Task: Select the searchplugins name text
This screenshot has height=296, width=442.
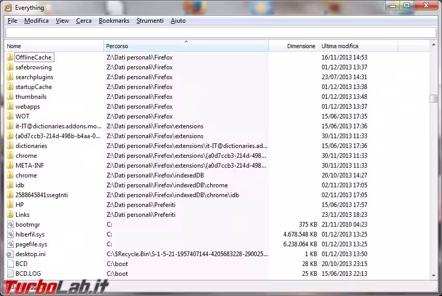Action: click(x=34, y=77)
